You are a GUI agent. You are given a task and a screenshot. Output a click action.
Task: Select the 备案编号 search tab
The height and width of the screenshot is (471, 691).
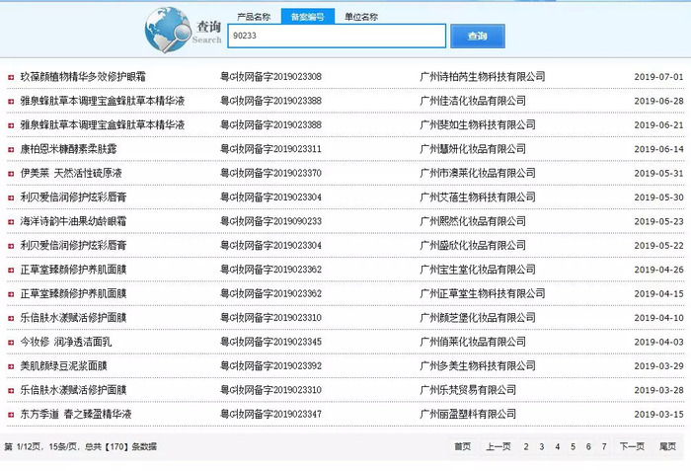coord(308,17)
